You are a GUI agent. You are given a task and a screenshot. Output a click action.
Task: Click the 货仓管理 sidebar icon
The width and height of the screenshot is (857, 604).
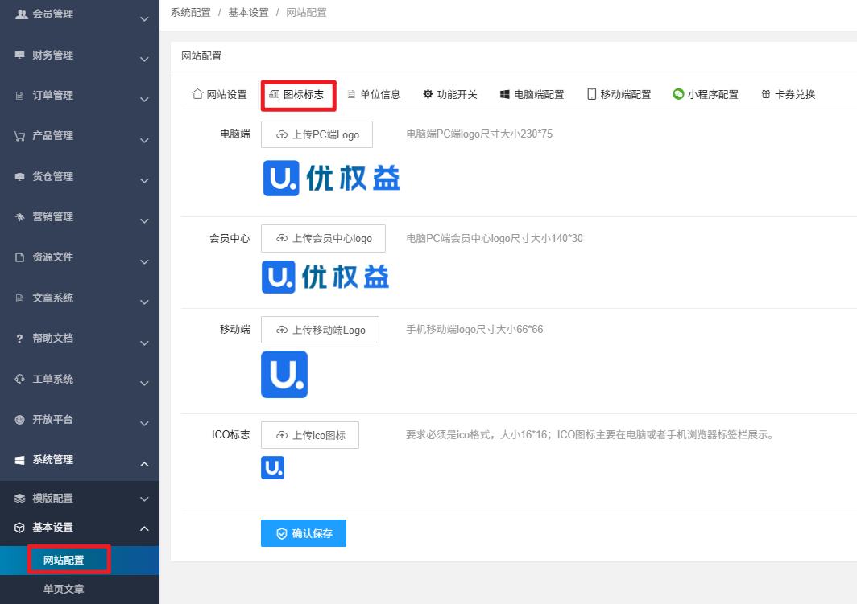[x=19, y=176]
